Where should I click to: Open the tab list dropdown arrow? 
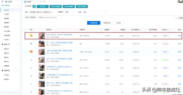click(44, 2)
